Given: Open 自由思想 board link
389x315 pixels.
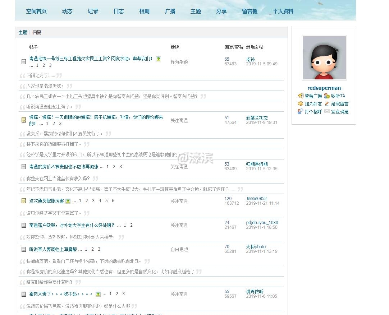Looking at the screenshot, I should (x=179, y=249).
